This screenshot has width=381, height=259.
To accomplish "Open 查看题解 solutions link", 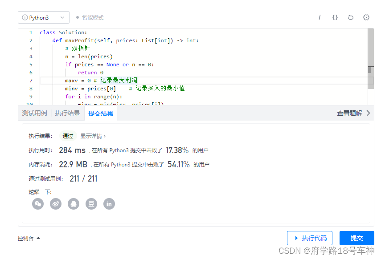I will 349,113.
